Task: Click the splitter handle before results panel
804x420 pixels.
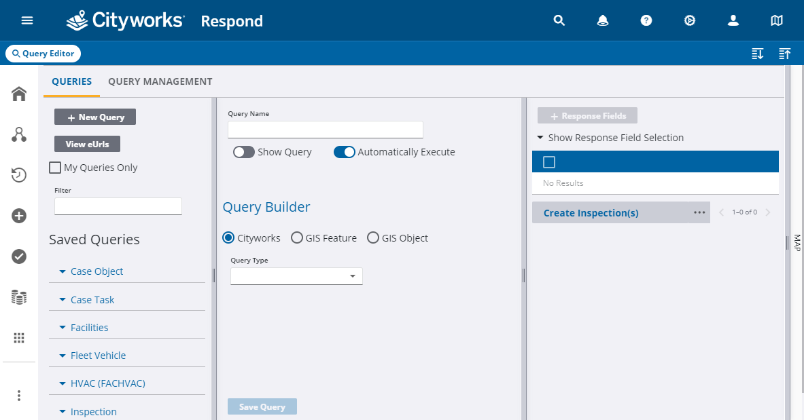Action: (x=523, y=275)
